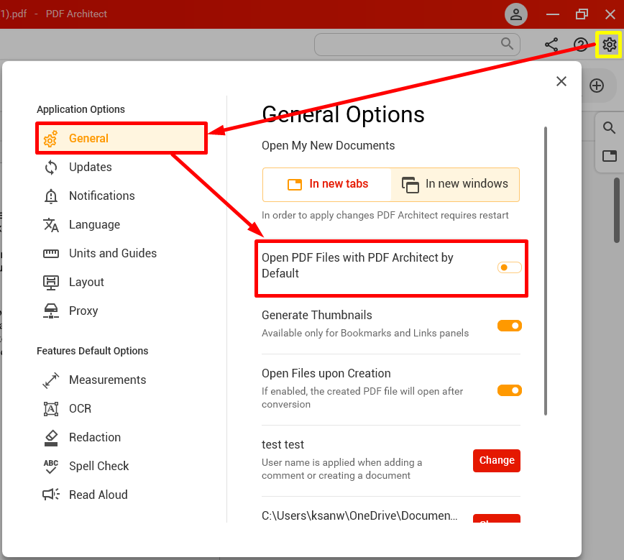Screen dimensions: 624x560
Task: Click the Read Aloud megaphone icon
Action: coord(51,495)
